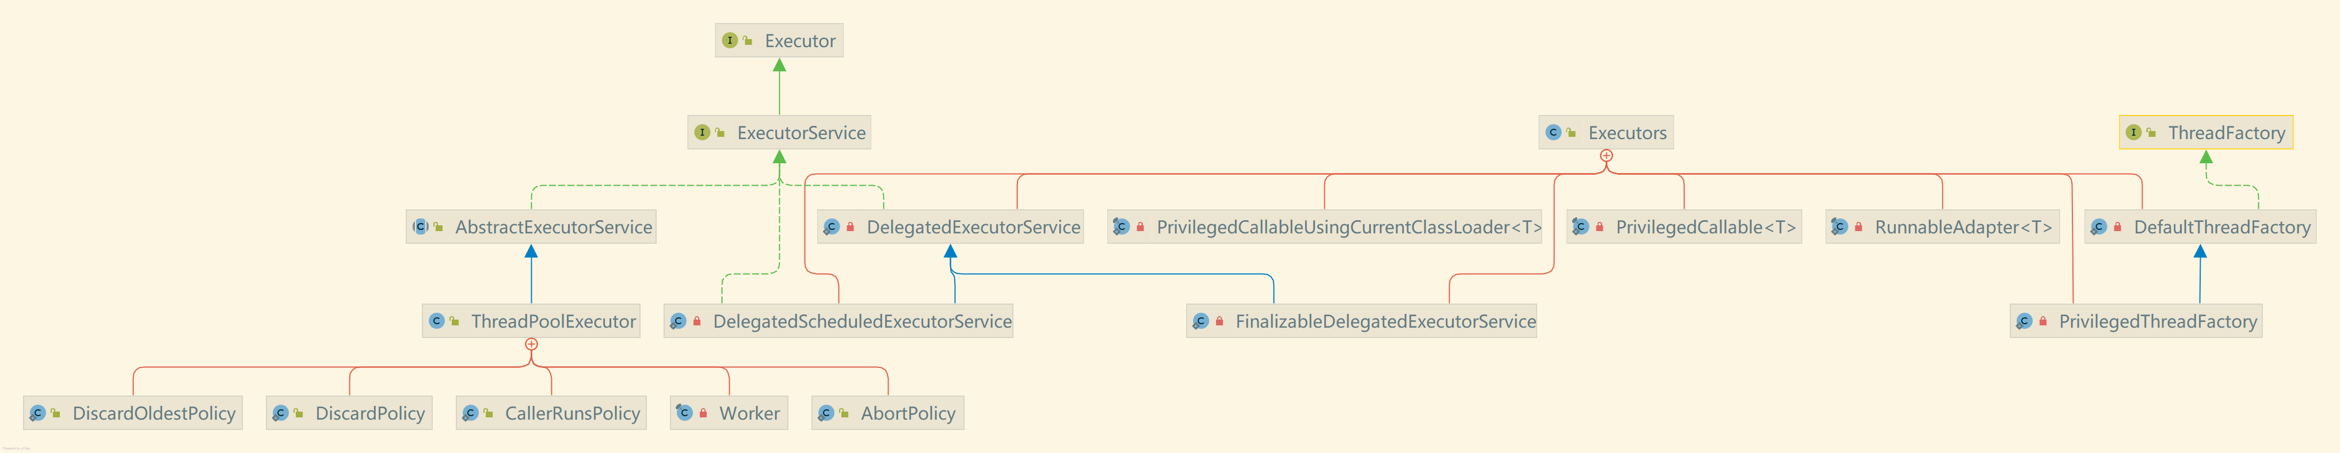Click the green public icon on ThreadPoolExecutor

pyautogui.click(x=454, y=321)
